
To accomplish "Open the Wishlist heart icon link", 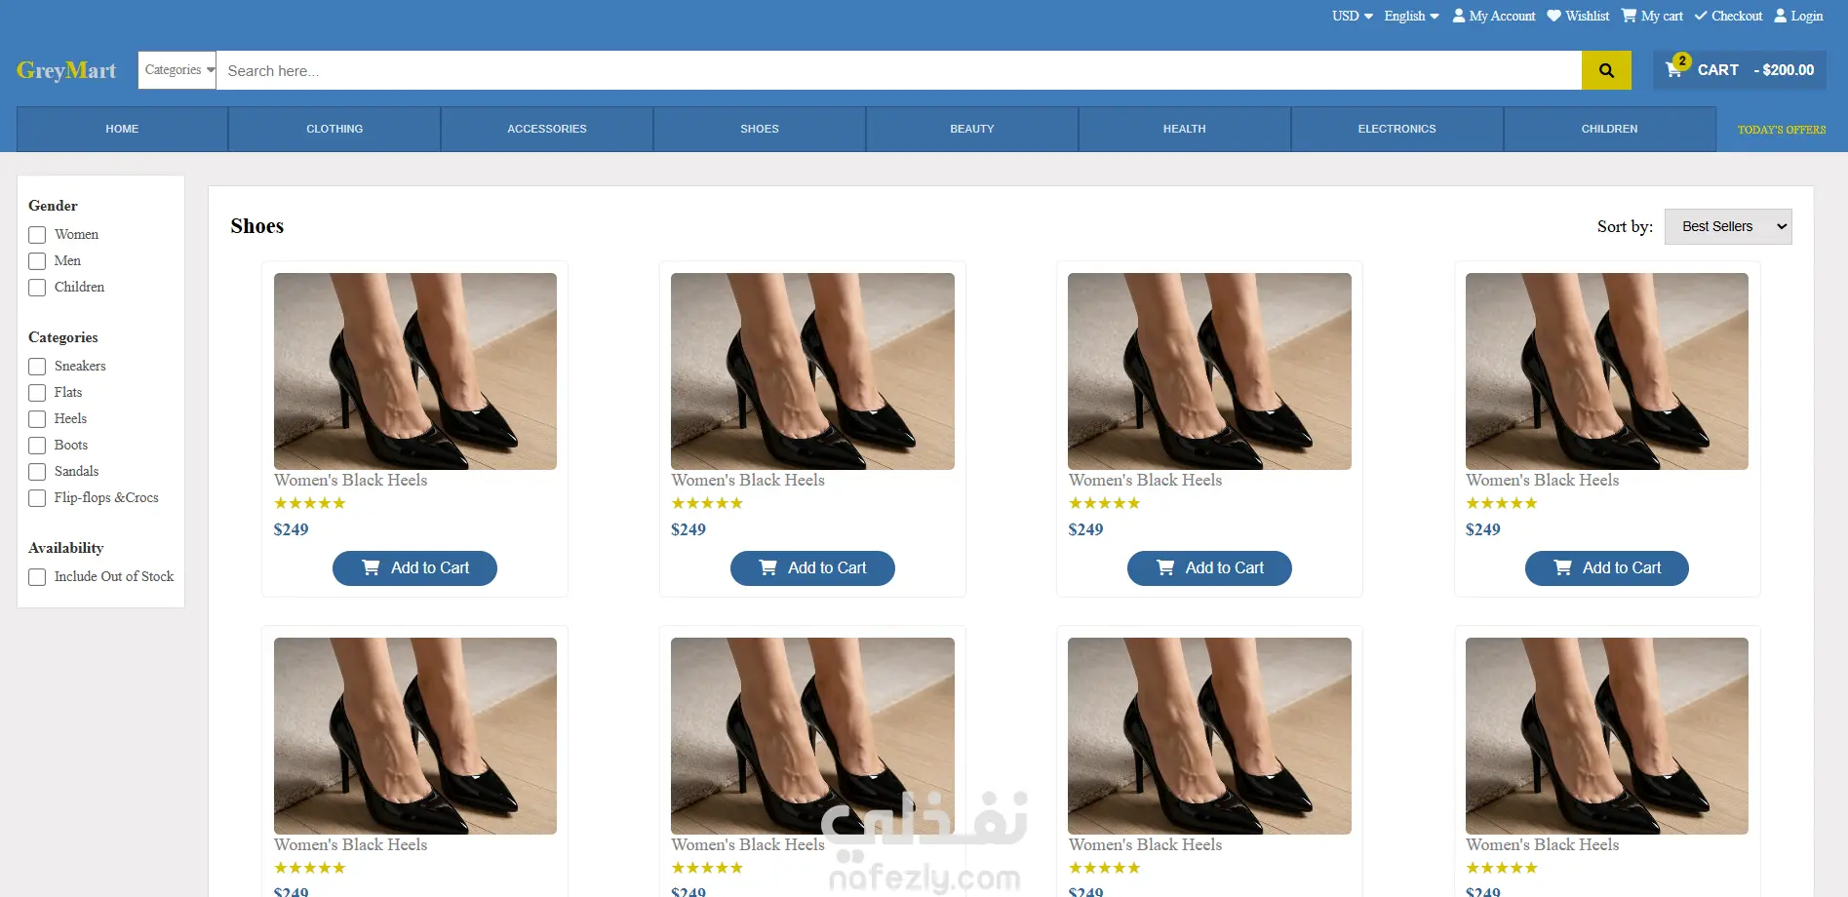I will (1578, 16).
